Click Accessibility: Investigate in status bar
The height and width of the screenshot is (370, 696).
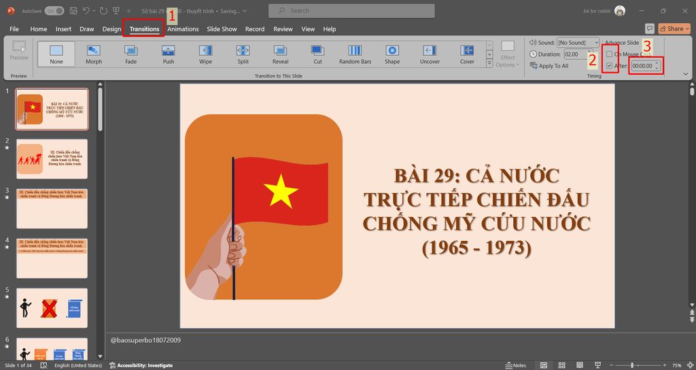(x=141, y=365)
